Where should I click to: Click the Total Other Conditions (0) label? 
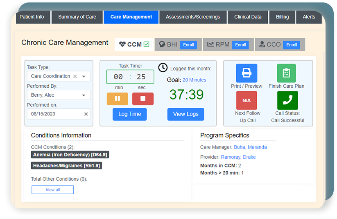point(59,179)
